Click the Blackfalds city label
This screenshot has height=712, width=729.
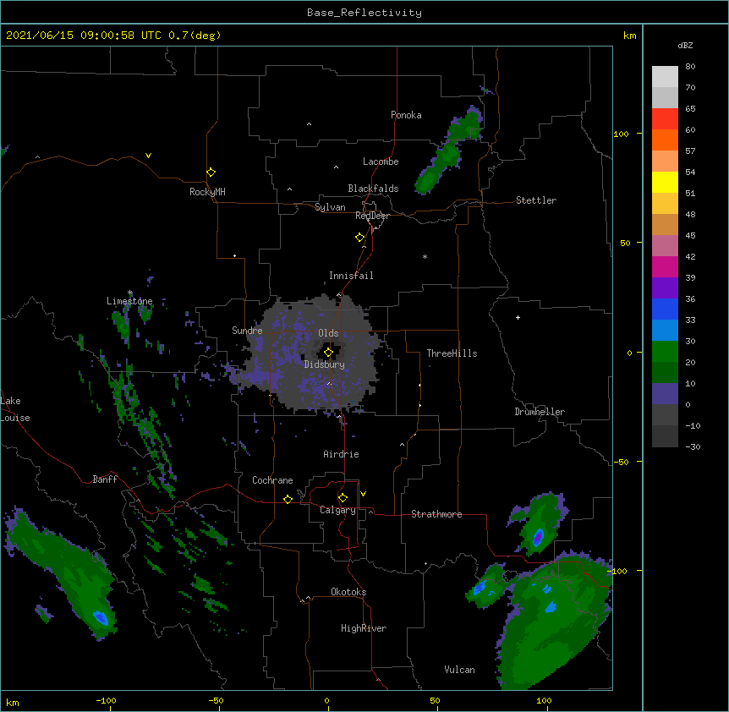click(x=373, y=189)
